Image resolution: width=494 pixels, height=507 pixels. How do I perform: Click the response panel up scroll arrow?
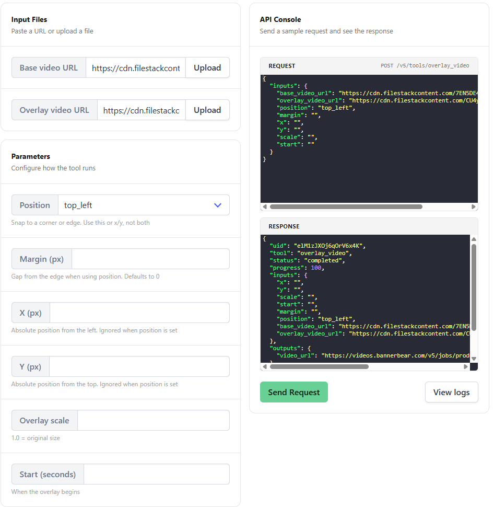point(474,239)
